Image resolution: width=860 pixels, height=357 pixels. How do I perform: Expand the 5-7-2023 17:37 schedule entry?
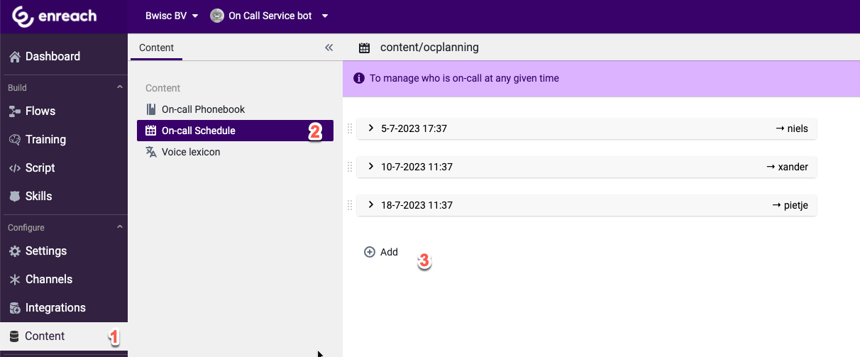(x=370, y=128)
